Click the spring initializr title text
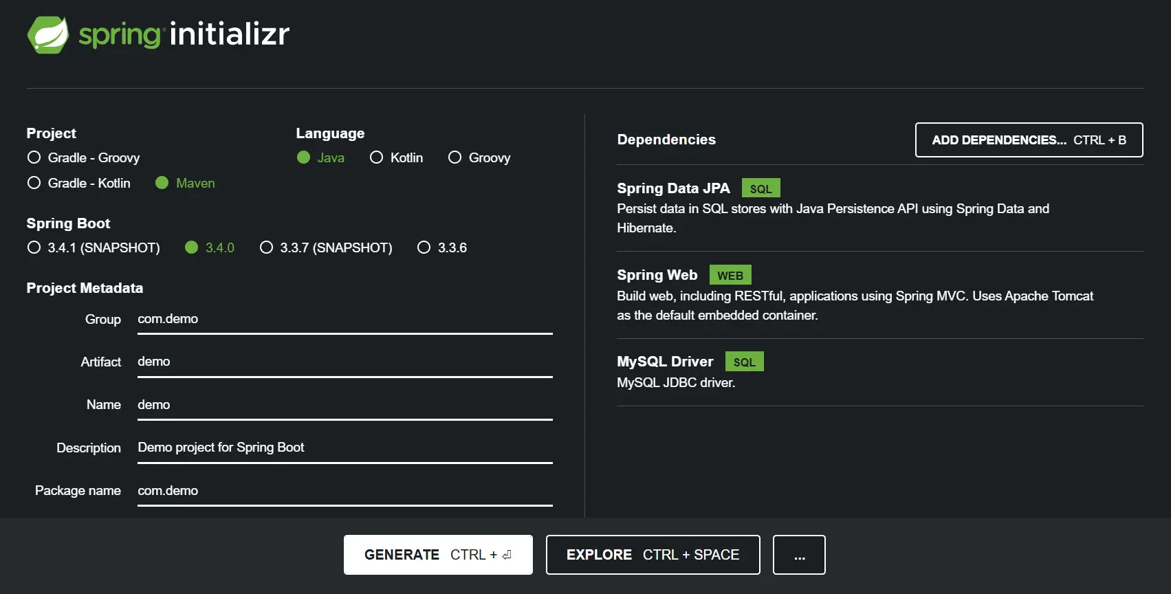This screenshot has height=594, width=1171. (x=184, y=34)
